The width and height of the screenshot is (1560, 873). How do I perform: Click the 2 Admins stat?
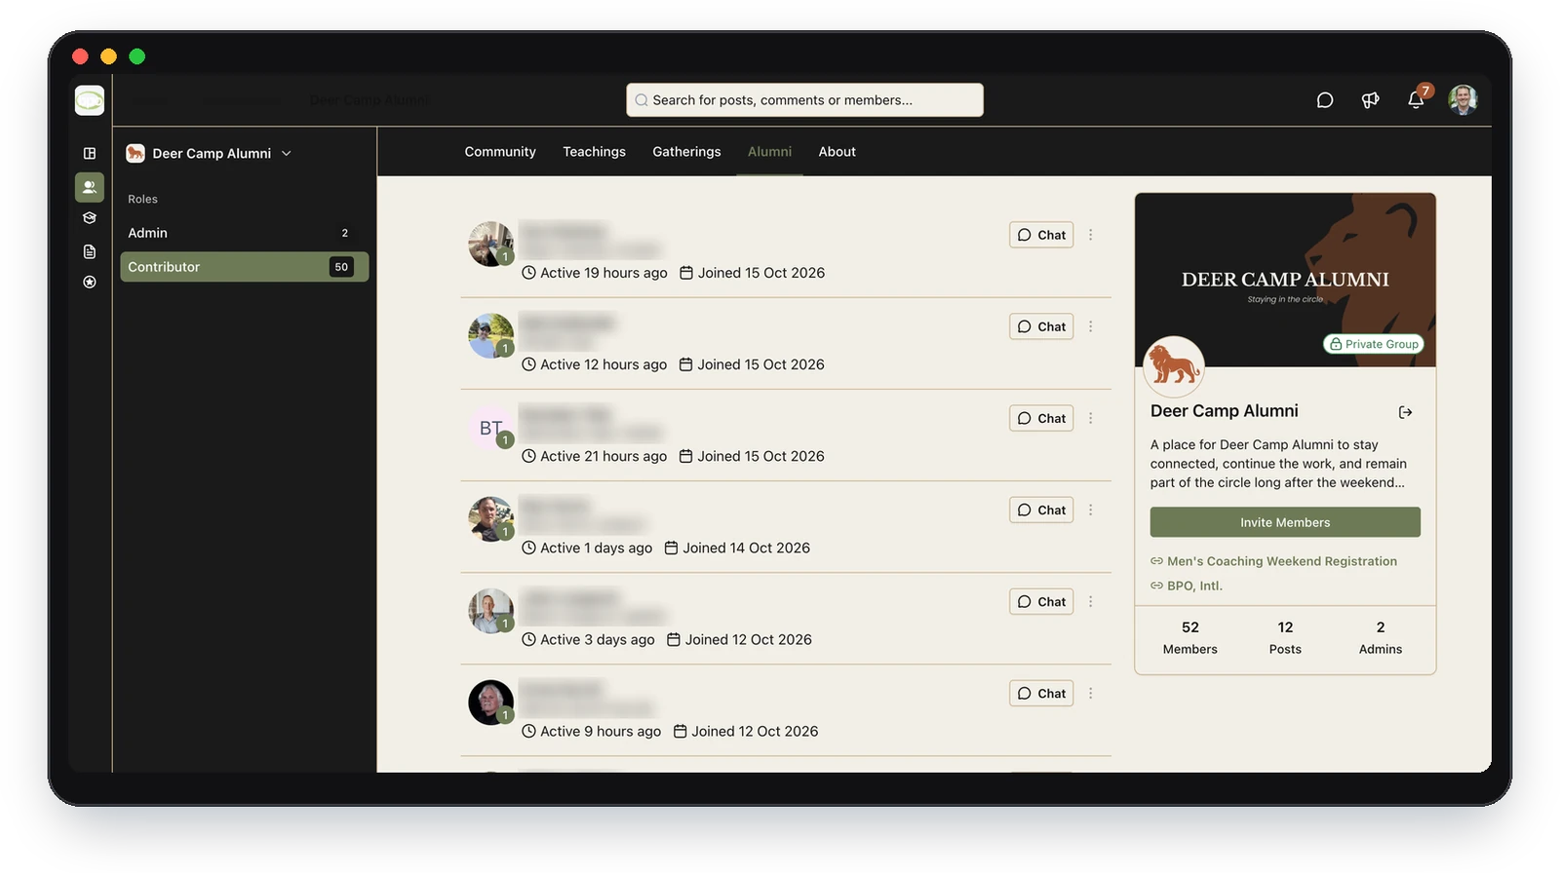[1381, 638]
